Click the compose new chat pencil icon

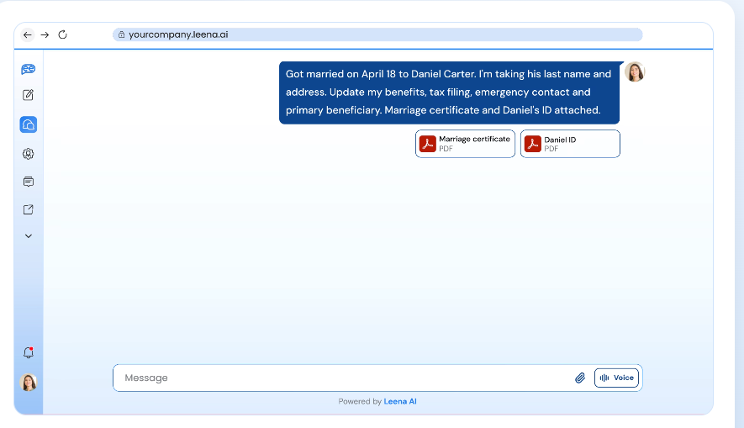[28, 95]
